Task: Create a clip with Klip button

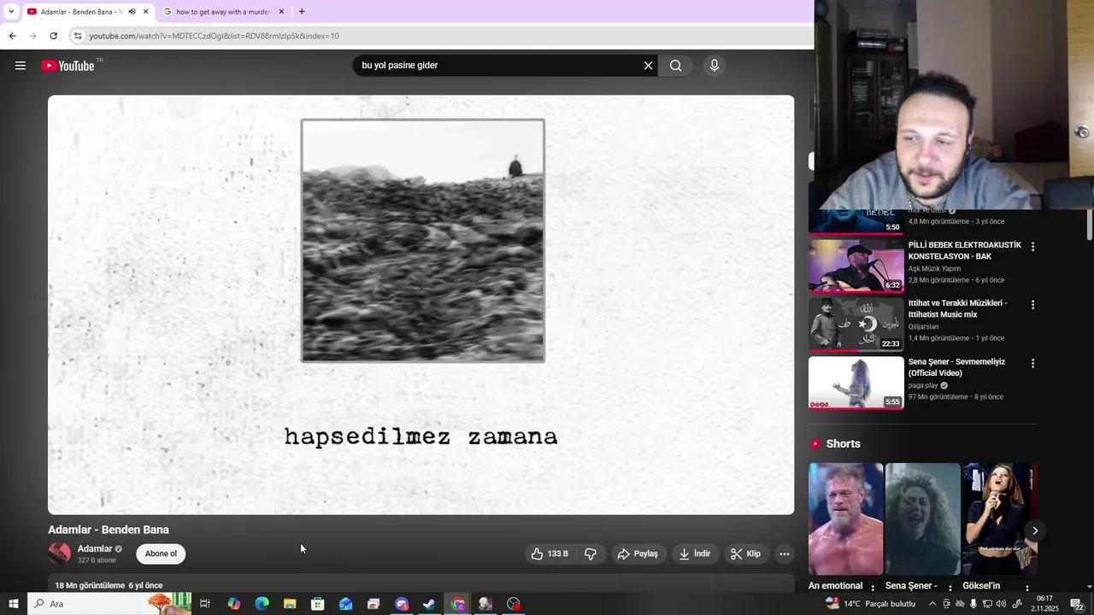Action: pos(745,553)
